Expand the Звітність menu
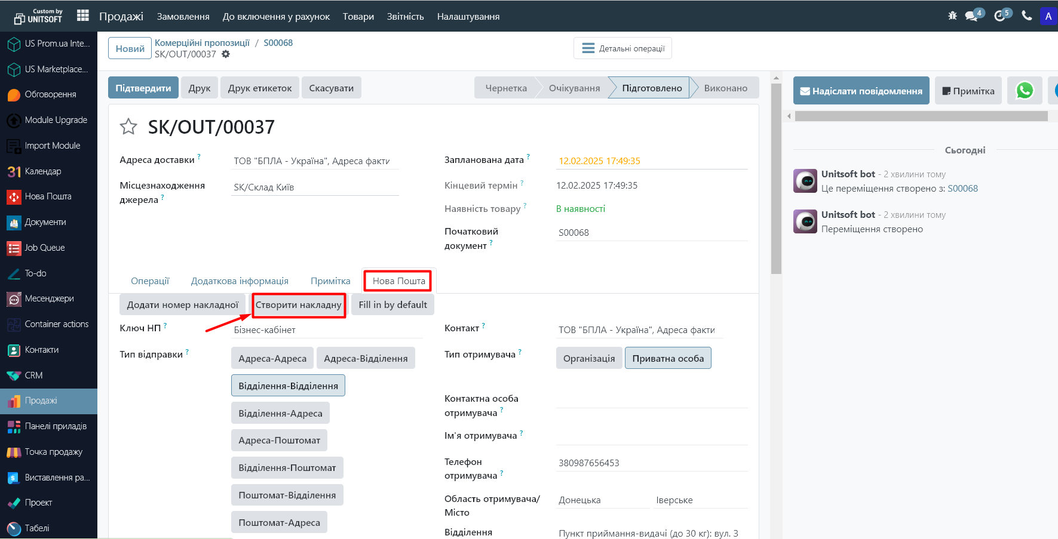Image resolution: width=1058 pixels, height=539 pixels. click(405, 17)
